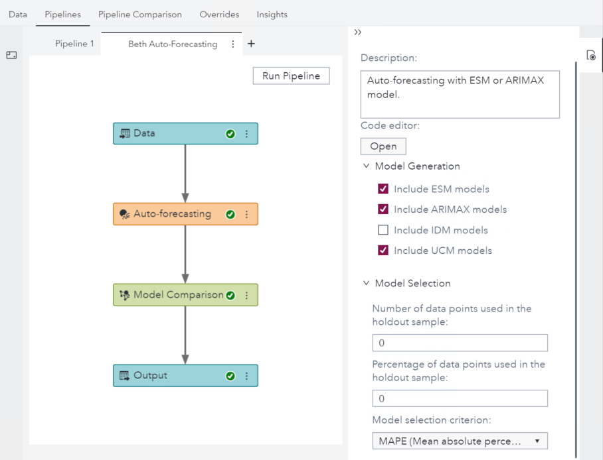The height and width of the screenshot is (460, 603).
Task: Open the Beth Auto-Forecasting tab options menu
Action: [x=233, y=44]
